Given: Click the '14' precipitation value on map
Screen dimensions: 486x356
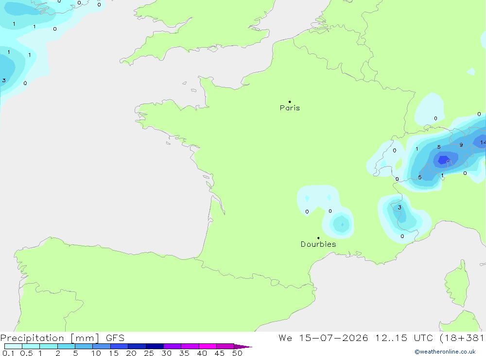Looking at the screenshot, I should click(x=483, y=142).
